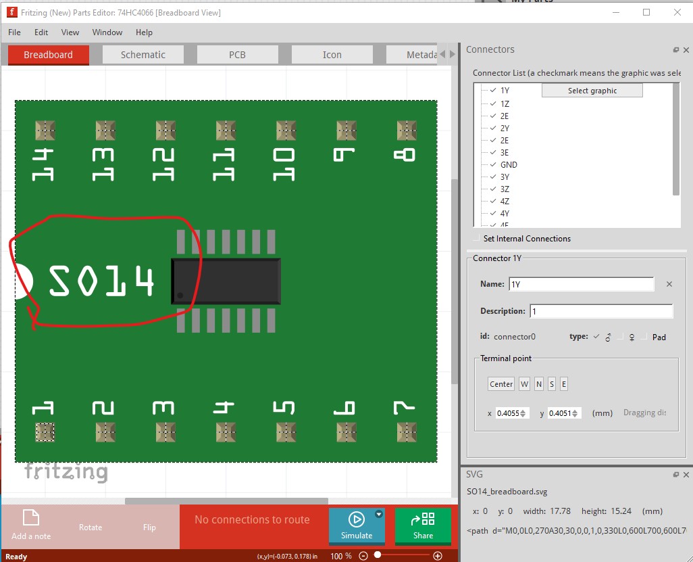Enable Set Internal Connections checkbox
693x562 pixels.
coord(476,239)
